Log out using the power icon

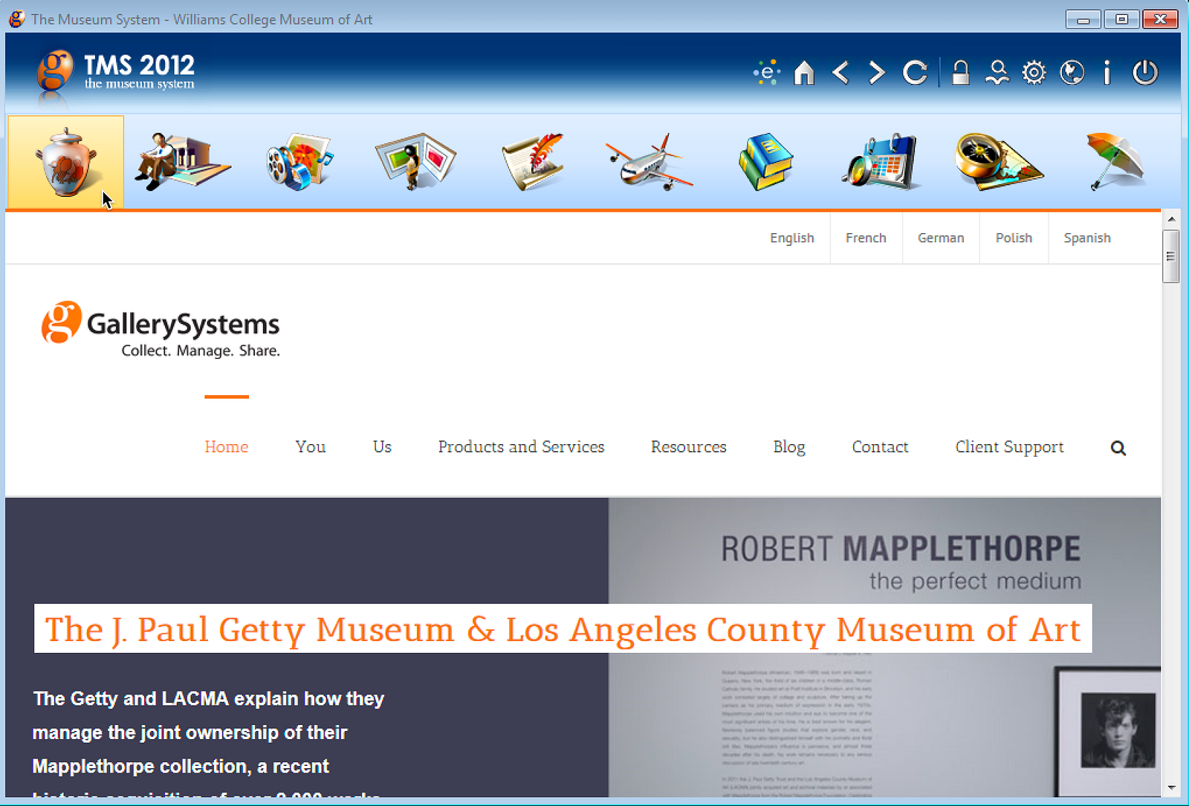click(x=1145, y=73)
